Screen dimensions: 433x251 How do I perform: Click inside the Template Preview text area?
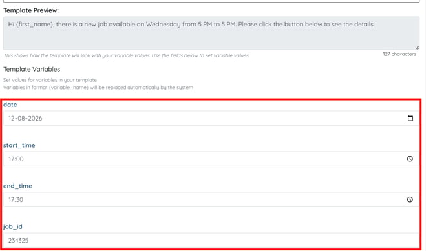(211, 33)
